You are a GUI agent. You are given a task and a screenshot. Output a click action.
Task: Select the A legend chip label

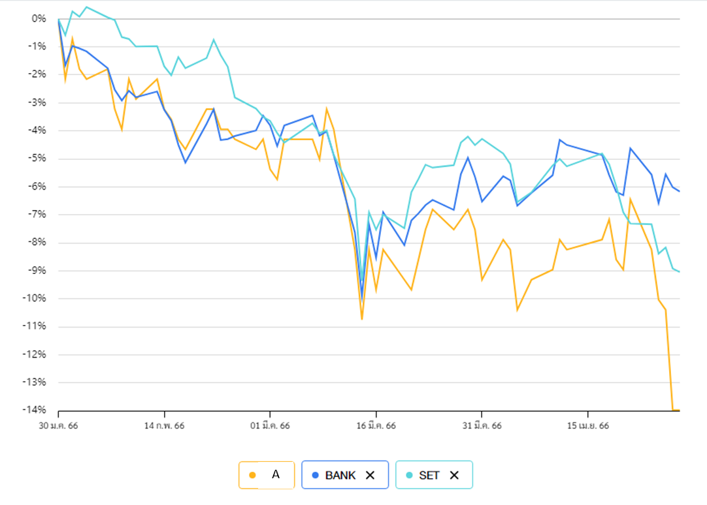click(x=275, y=475)
